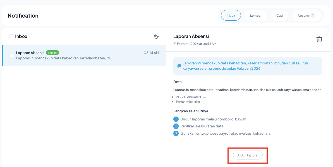This screenshot has width=333, height=167.
Task: Switch to the Inbox tab
Action: 231,16
